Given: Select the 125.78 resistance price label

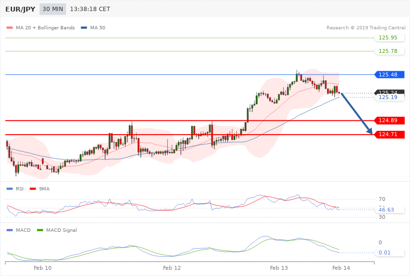Looking at the screenshot, I should click(390, 51).
